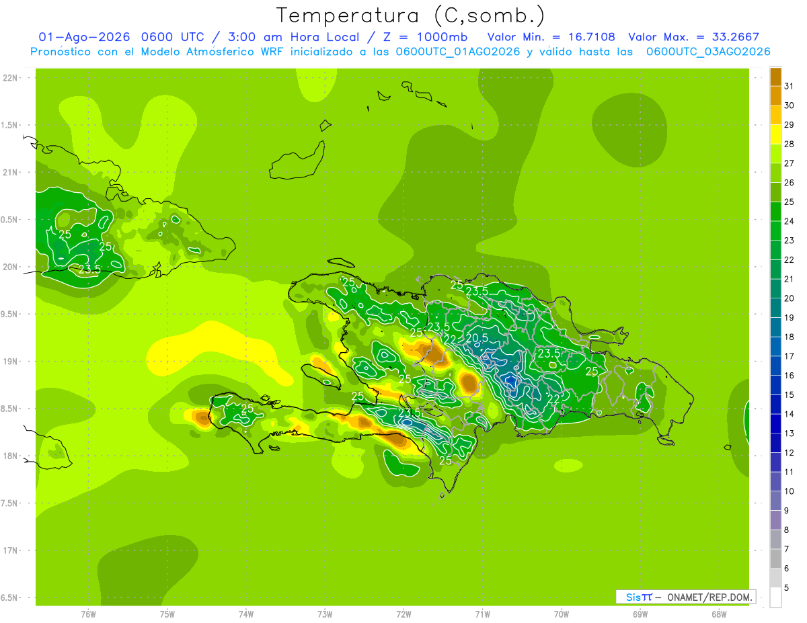This screenshot has width=807, height=623.
Task: Select the date text "01-Ago-2026 0600 UTC"
Action: tap(121, 37)
